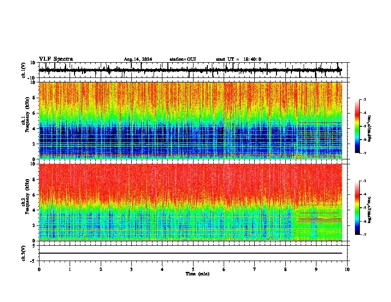Click the flat ch.3 voltage trace line
Screen dimensions: 391x302
pyautogui.click(x=190, y=253)
